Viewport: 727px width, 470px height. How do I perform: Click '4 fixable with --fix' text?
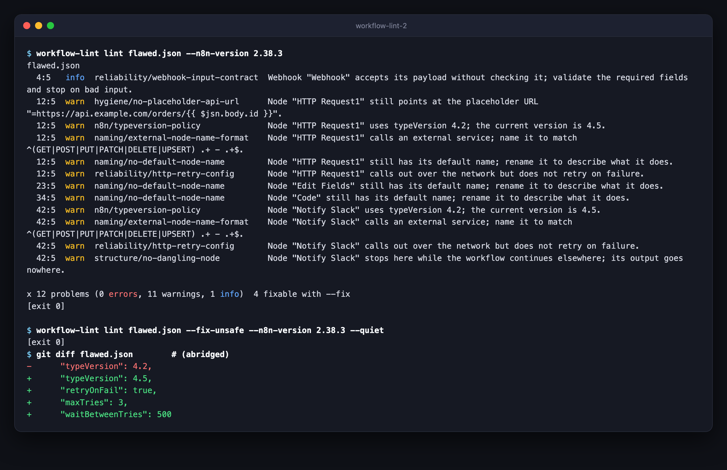tap(302, 294)
